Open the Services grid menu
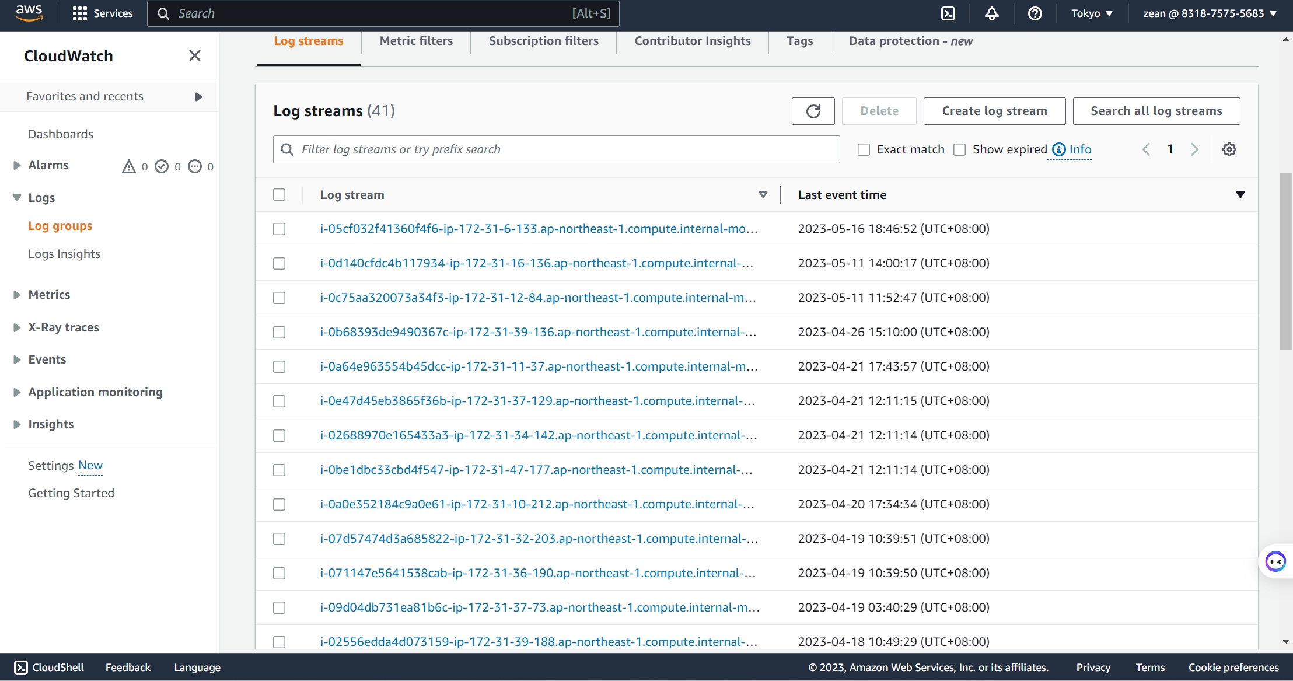Viewport: 1293px width, 681px height. click(x=103, y=13)
